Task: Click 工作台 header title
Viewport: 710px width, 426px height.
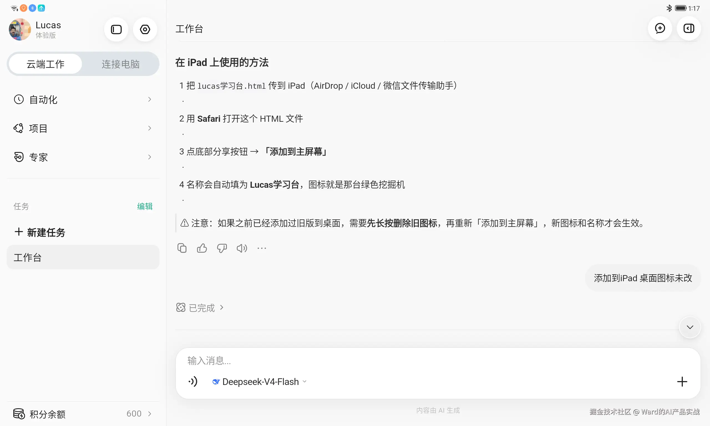Action: point(189,29)
